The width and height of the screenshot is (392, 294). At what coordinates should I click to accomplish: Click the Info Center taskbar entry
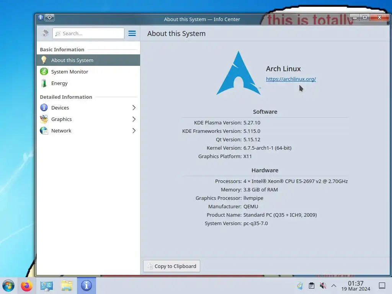pyautogui.click(x=87, y=286)
